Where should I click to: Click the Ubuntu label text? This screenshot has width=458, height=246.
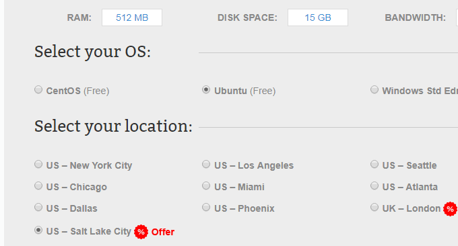(x=231, y=91)
